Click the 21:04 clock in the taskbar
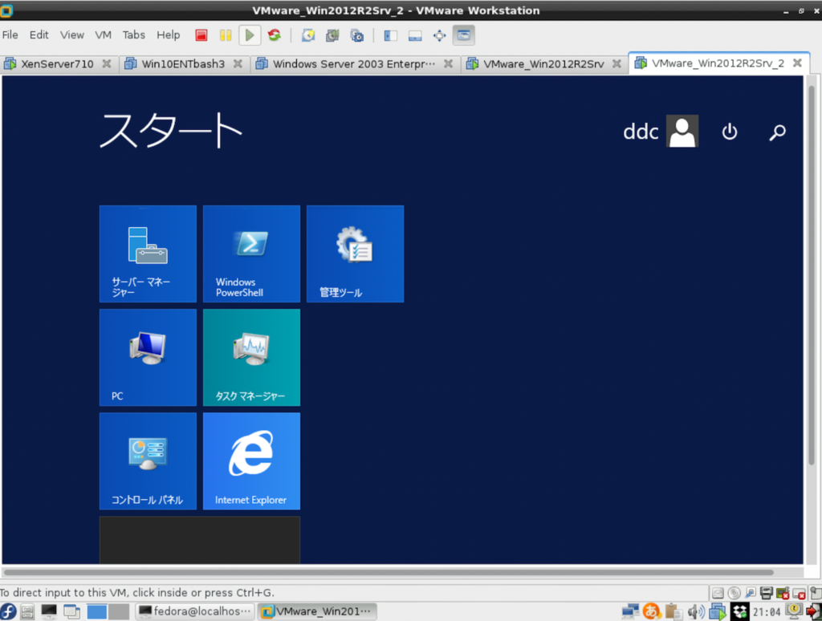The height and width of the screenshot is (621, 822). (x=767, y=612)
